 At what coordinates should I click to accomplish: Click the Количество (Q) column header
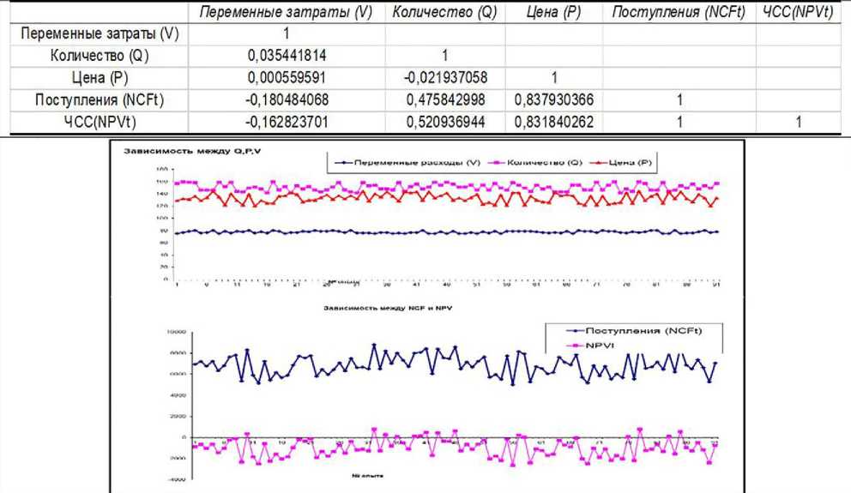[x=444, y=12]
